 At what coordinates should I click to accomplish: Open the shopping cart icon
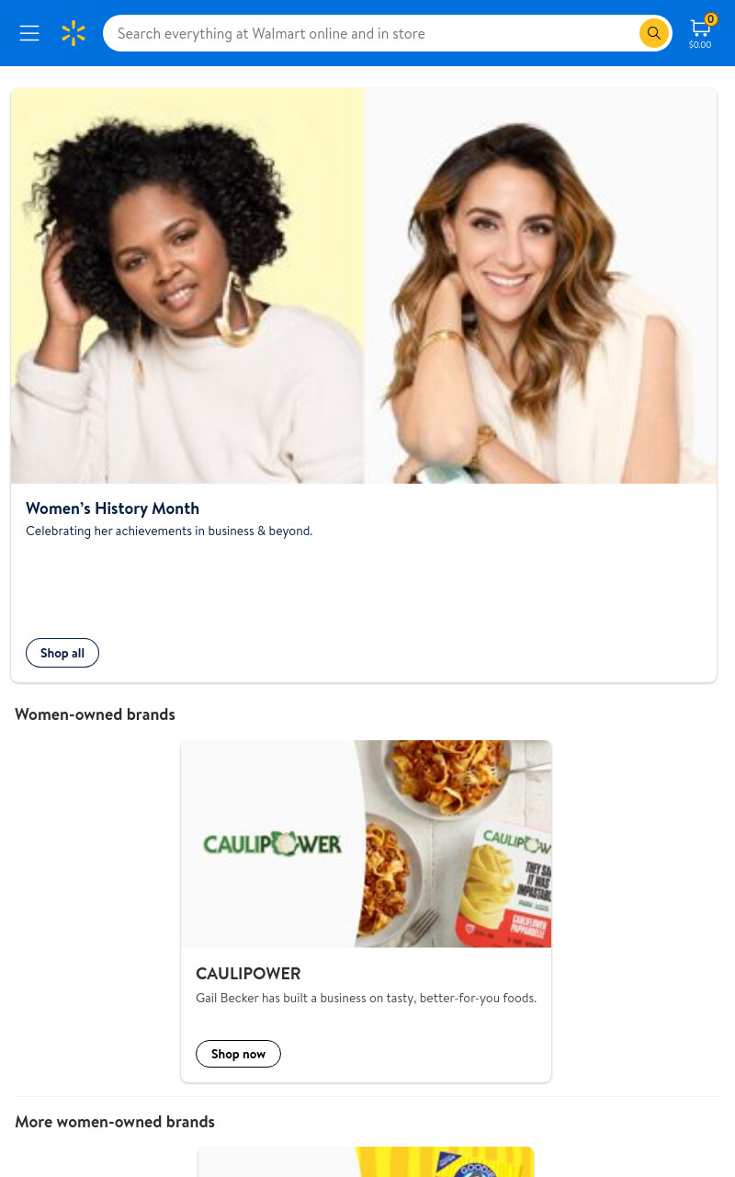[x=700, y=29]
